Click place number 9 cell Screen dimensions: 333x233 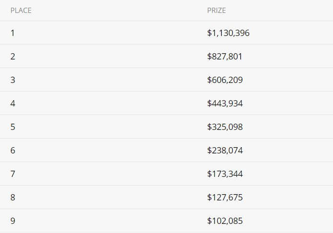tap(13, 221)
